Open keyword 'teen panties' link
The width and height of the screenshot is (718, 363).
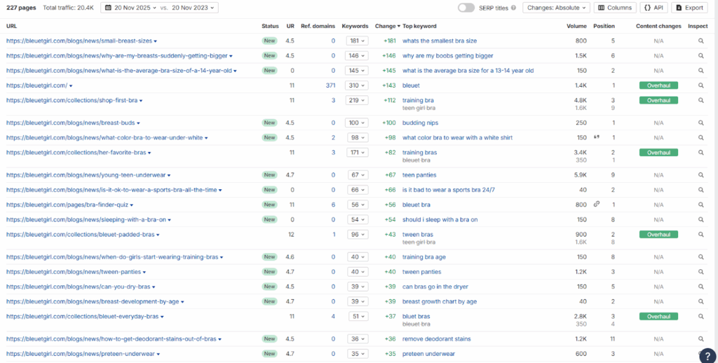click(419, 175)
